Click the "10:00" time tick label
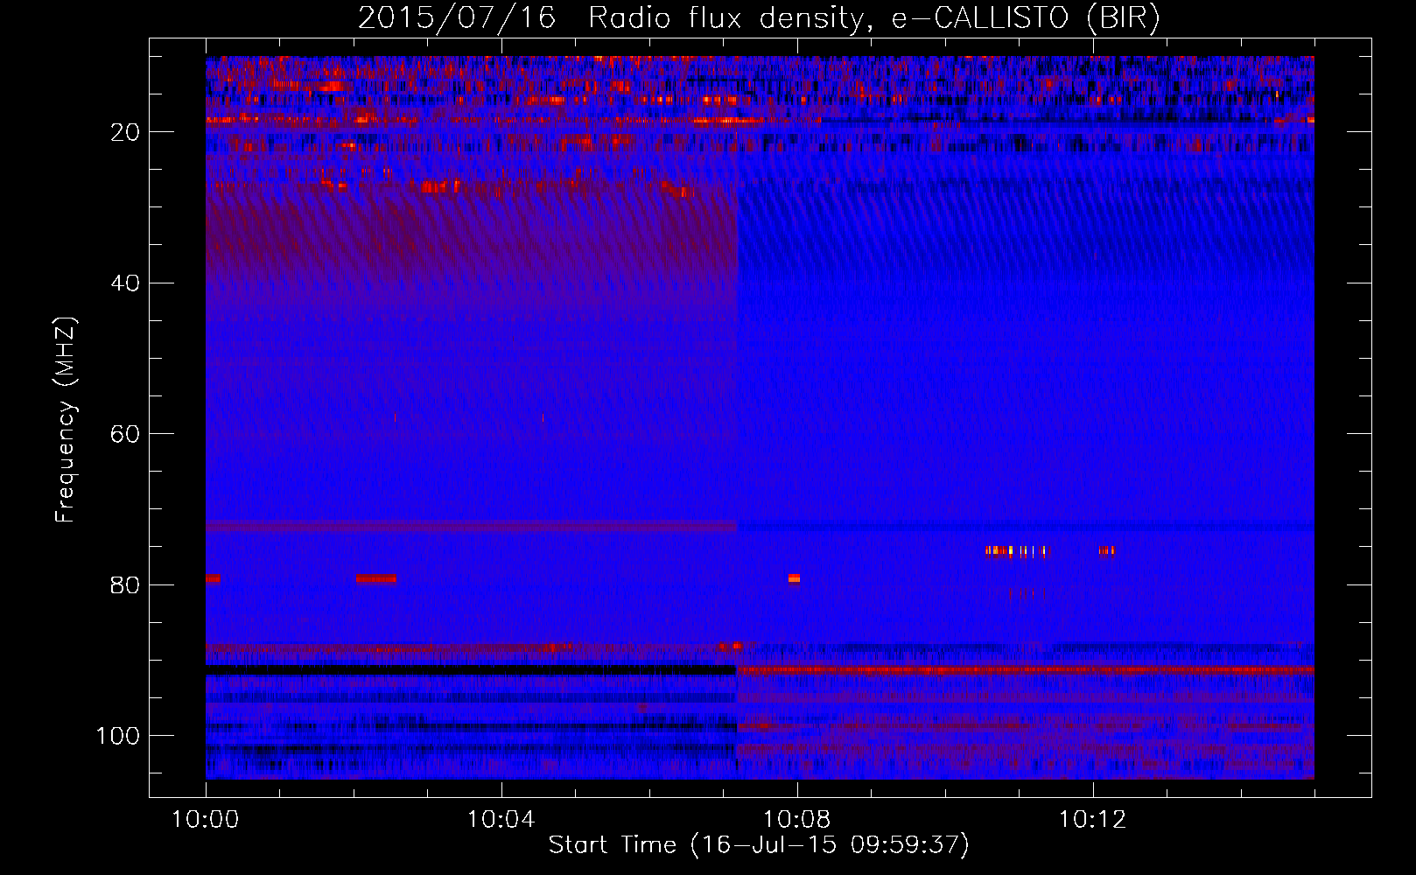 point(206,820)
